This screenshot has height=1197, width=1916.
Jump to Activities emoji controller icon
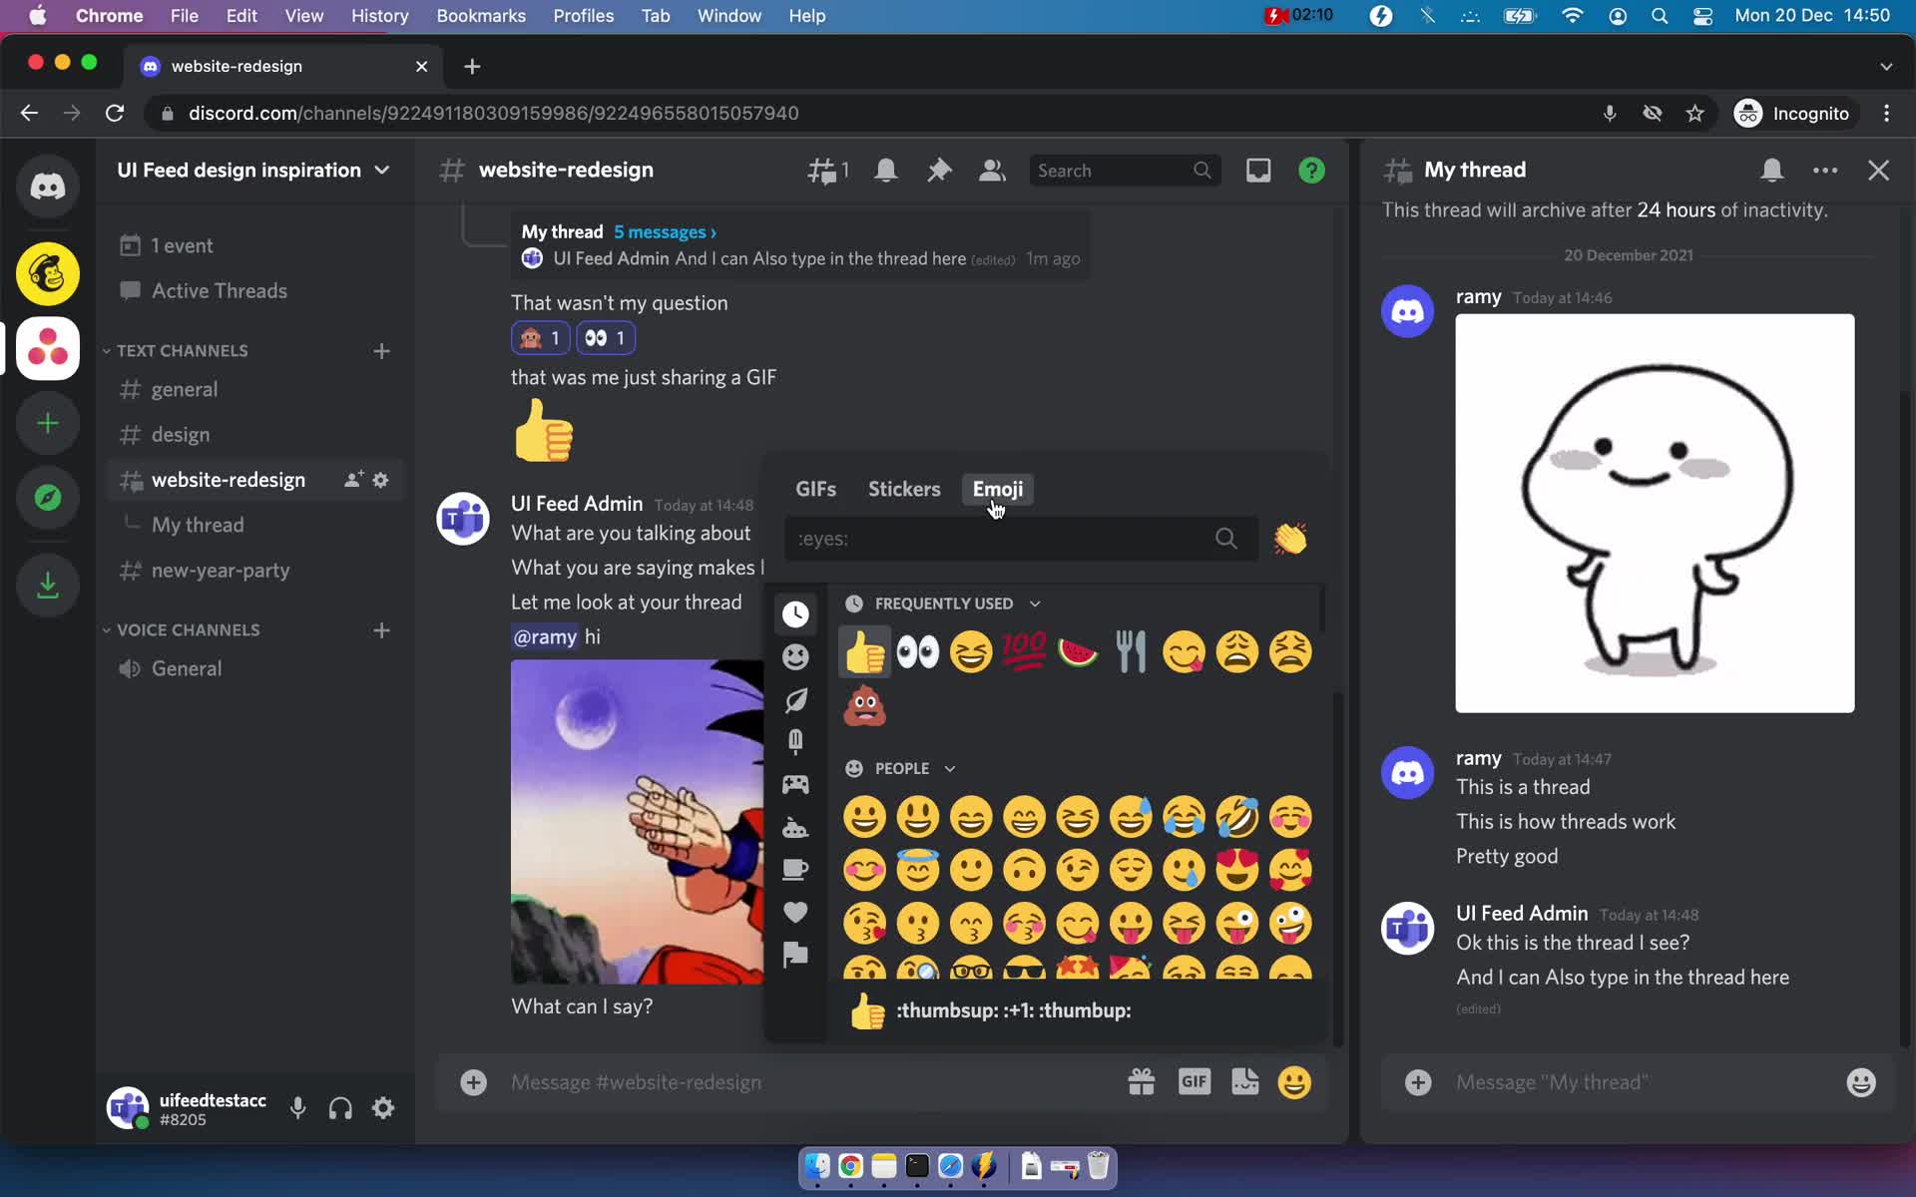[795, 784]
